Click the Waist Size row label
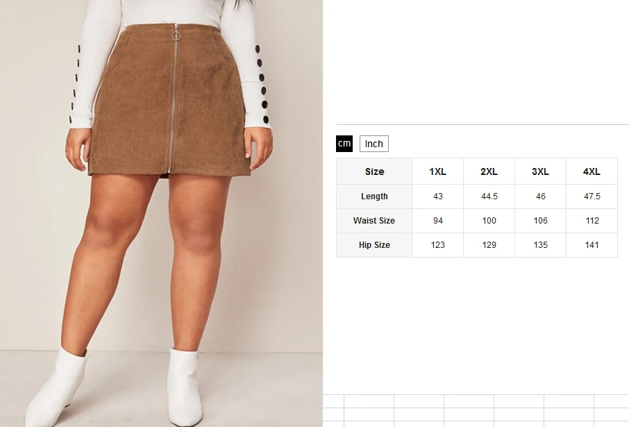This screenshot has height=427, width=629. (x=374, y=221)
